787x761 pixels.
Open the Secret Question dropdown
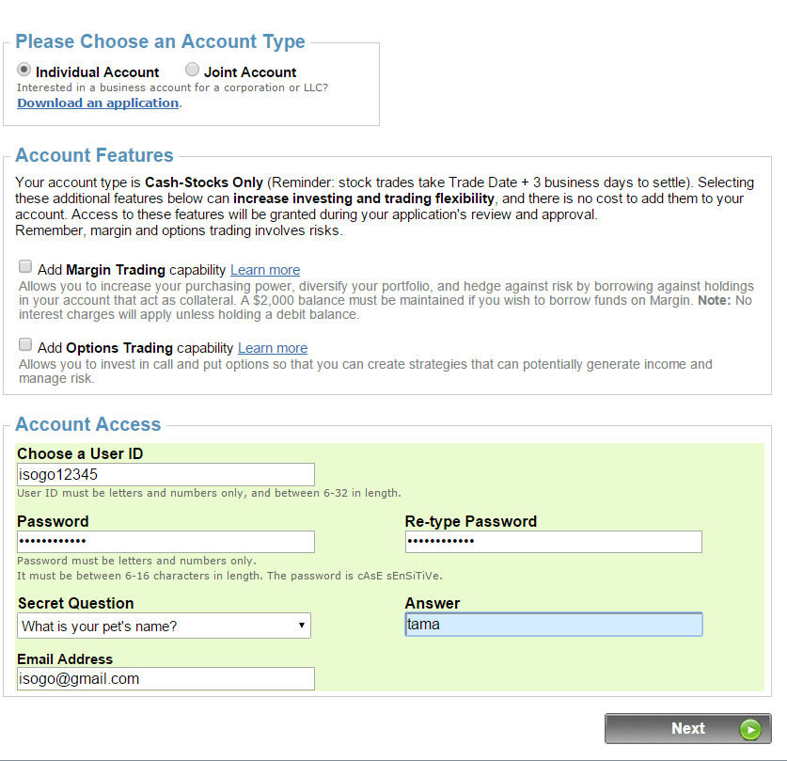point(164,626)
